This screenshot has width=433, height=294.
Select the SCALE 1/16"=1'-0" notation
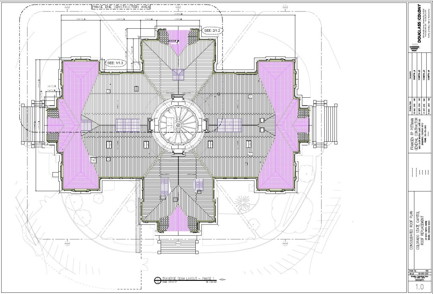pos(169,282)
